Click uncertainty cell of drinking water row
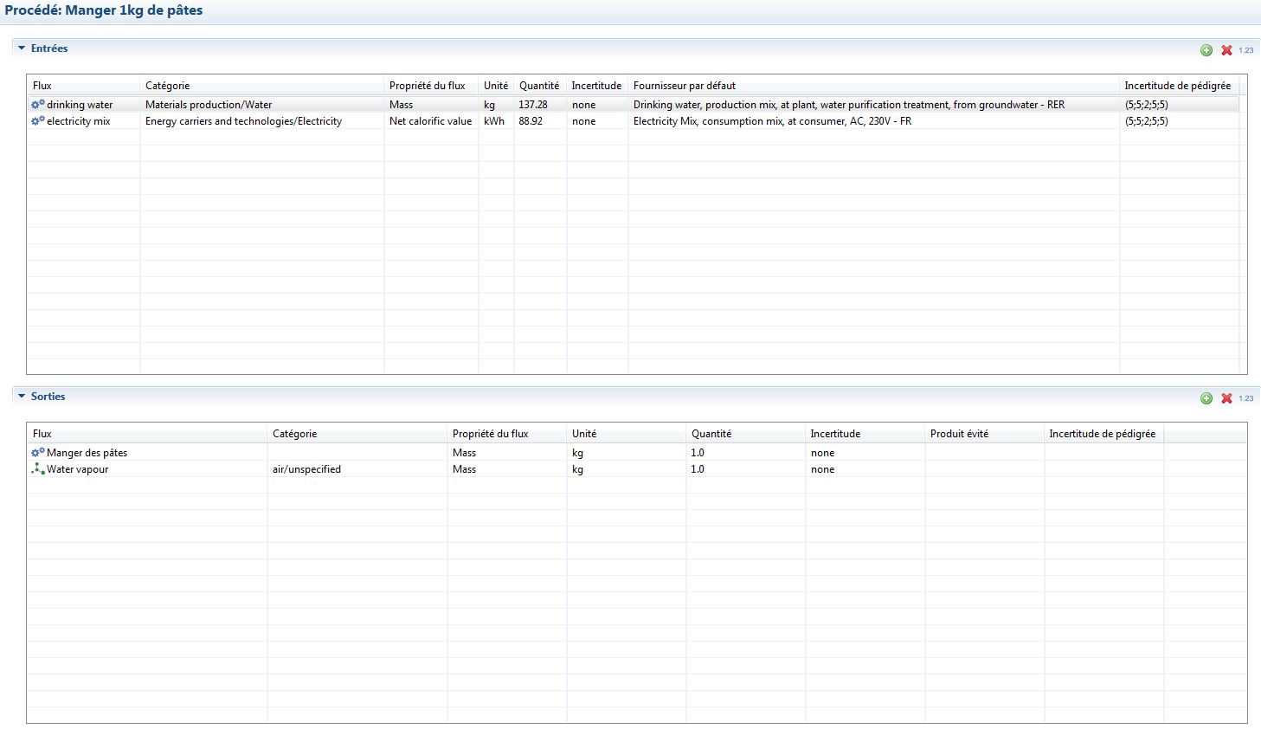The height and width of the screenshot is (736, 1261). click(x=597, y=105)
